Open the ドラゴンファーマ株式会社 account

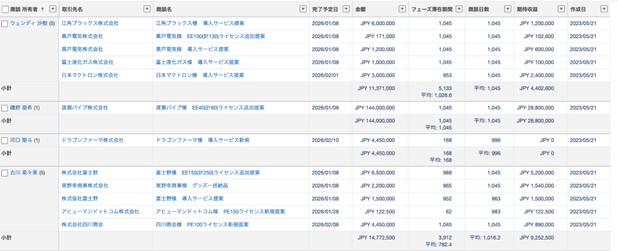coord(92,140)
